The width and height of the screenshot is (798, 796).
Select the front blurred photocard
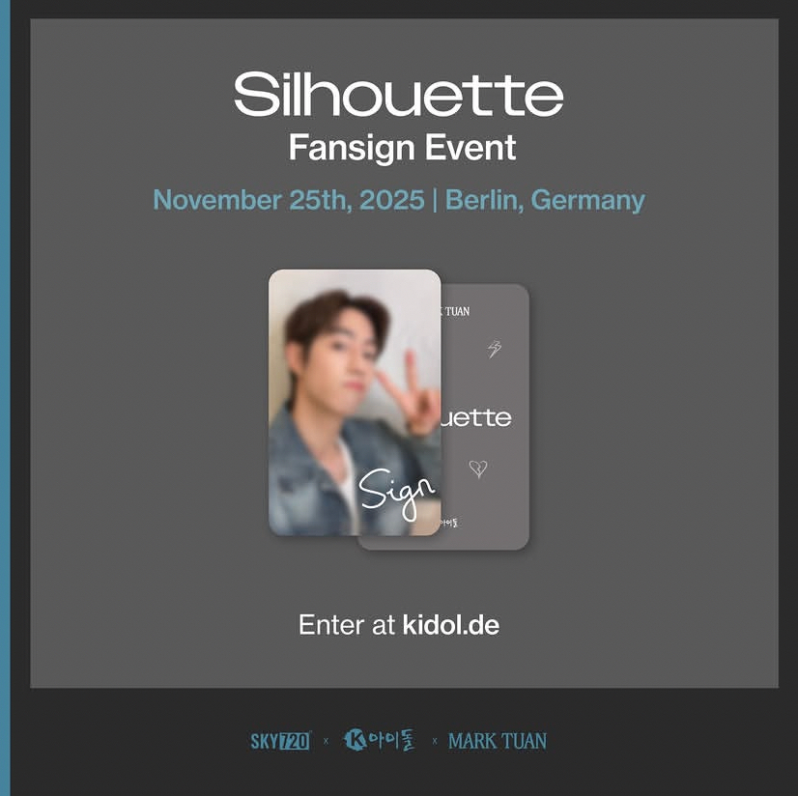click(355, 403)
